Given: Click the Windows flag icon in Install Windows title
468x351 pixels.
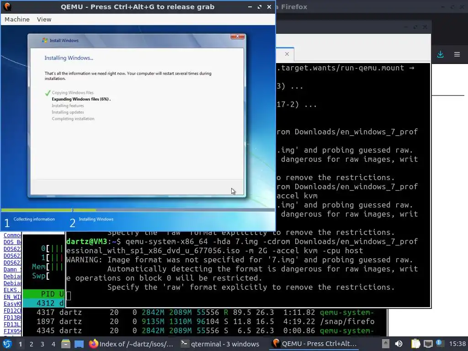Looking at the screenshot, I should tap(45, 40).
